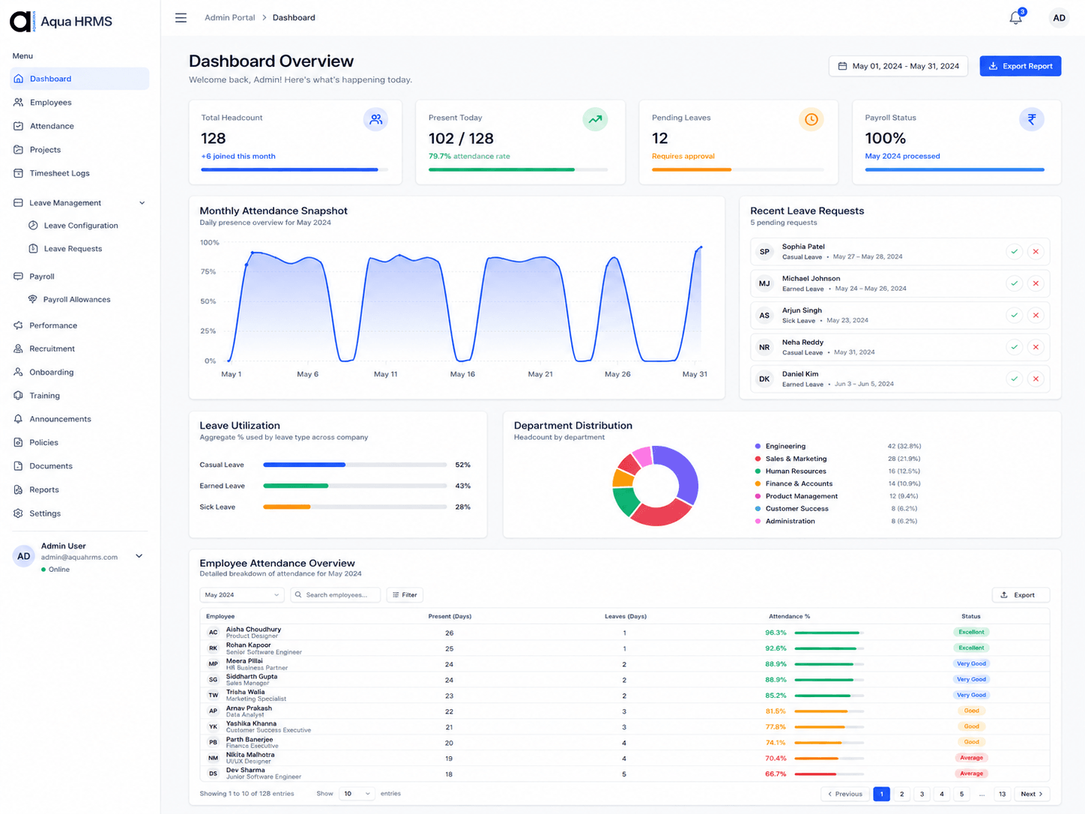Click the Timesheet Logs sidebar icon
The image size is (1085, 814).
[19, 173]
